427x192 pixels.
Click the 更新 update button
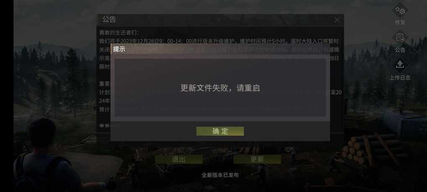[257, 159]
